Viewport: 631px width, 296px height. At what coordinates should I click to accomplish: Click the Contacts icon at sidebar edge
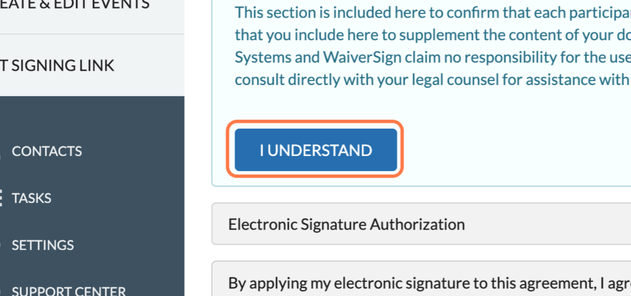click(1, 152)
